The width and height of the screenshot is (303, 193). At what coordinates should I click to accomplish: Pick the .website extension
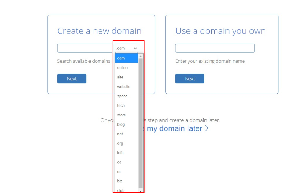127,87
